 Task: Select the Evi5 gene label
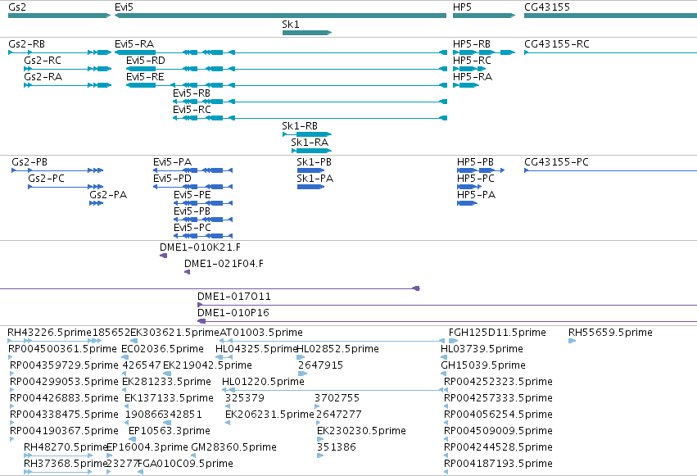pyautogui.click(x=124, y=7)
